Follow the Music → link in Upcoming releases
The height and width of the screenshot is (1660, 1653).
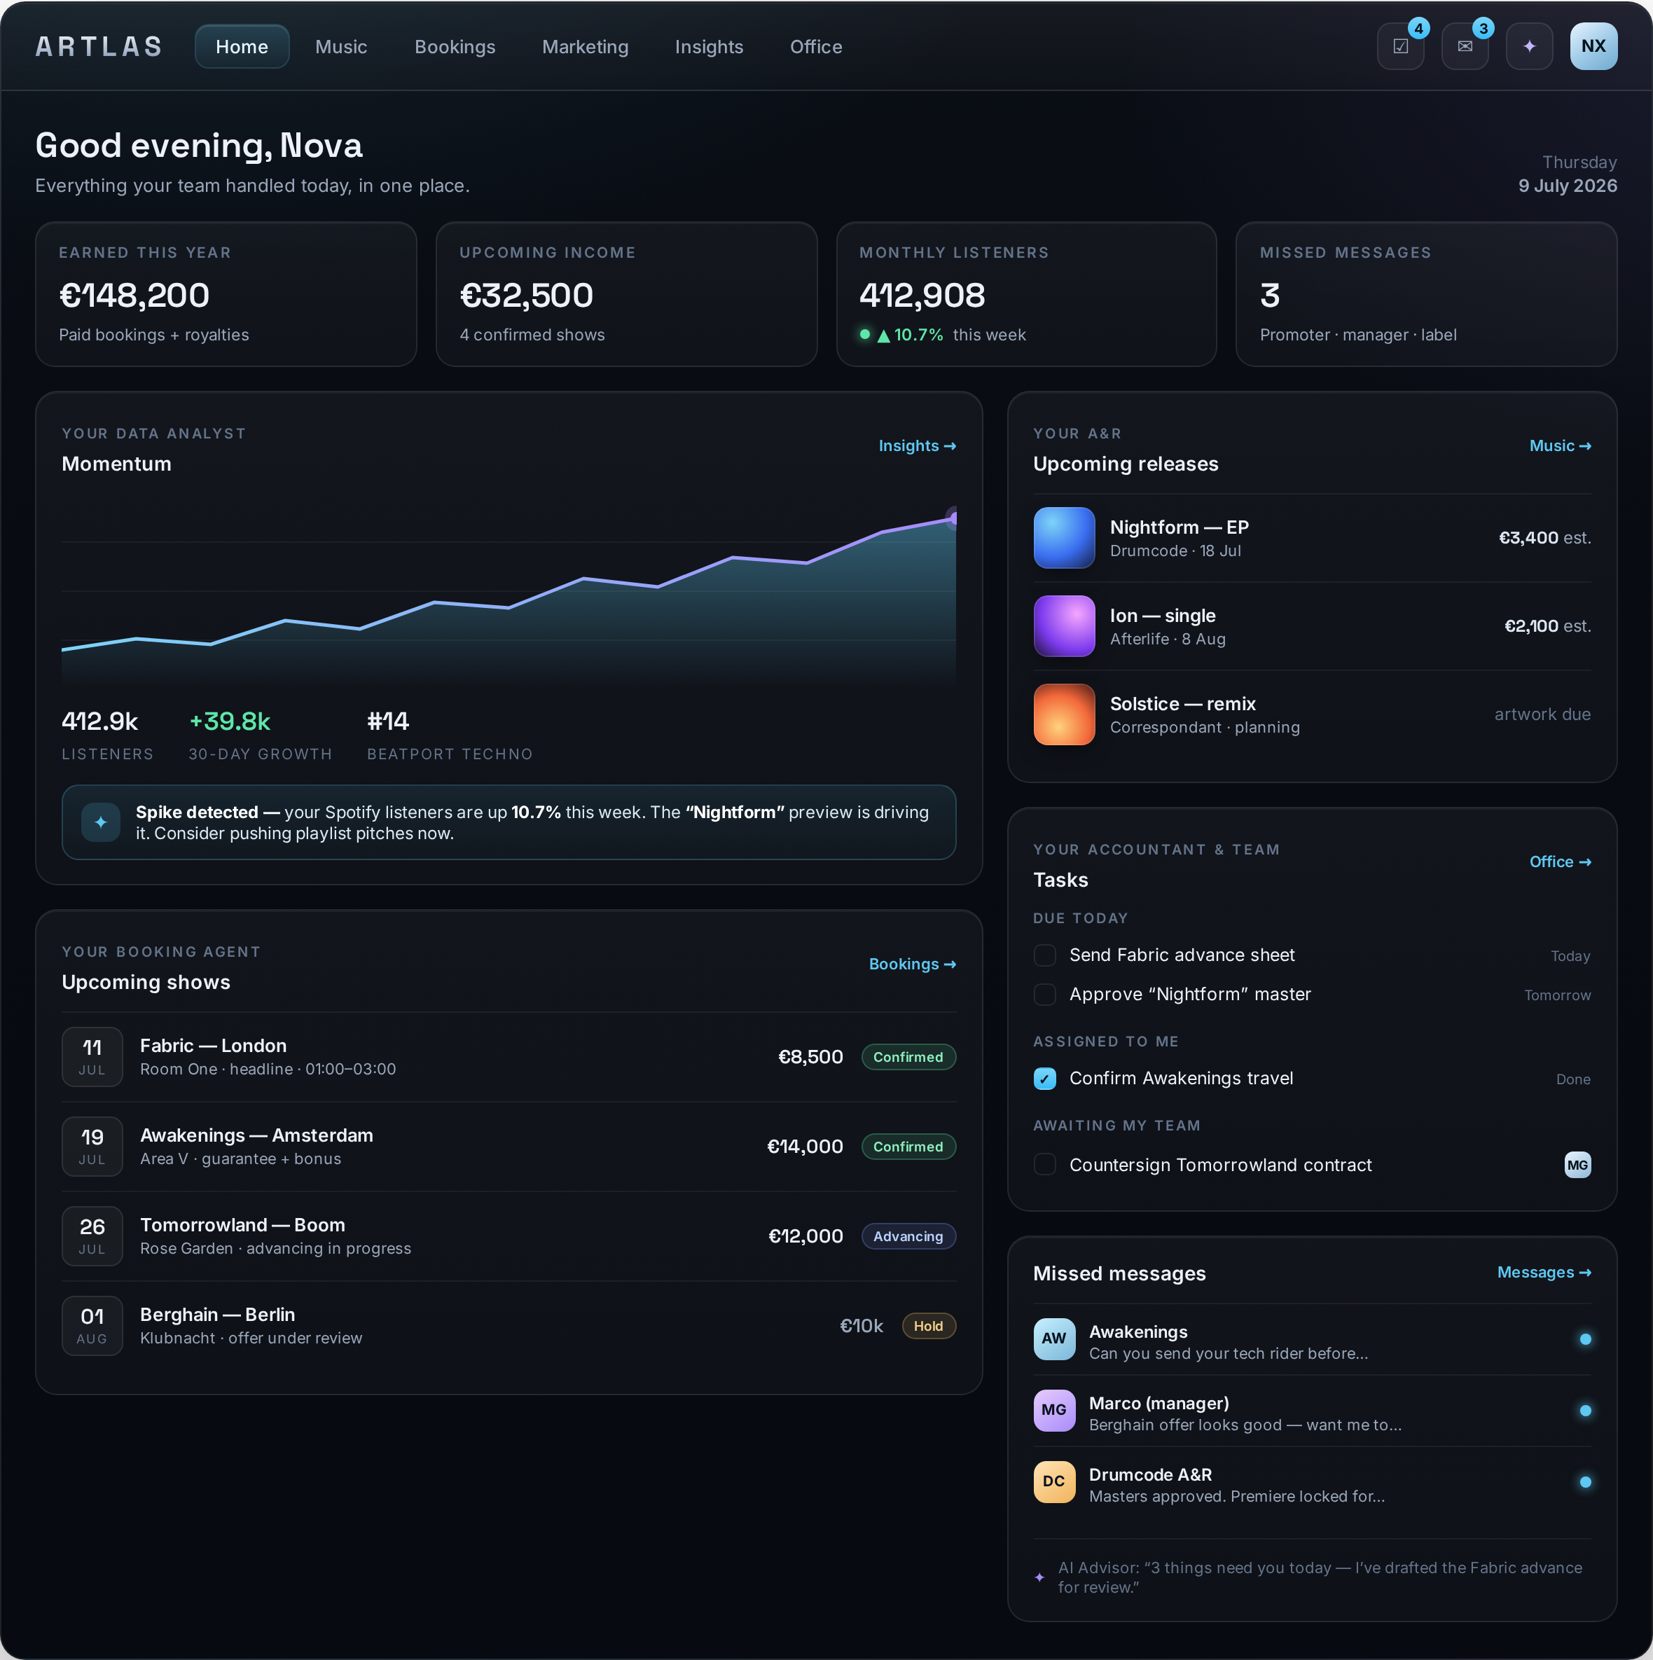coord(1559,446)
